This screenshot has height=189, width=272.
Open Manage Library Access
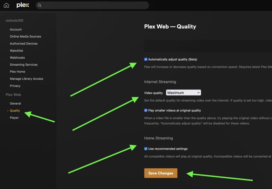[x=26, y=79]
